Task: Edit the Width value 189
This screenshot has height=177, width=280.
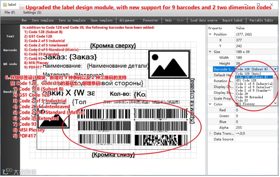Action: (256, 58)
